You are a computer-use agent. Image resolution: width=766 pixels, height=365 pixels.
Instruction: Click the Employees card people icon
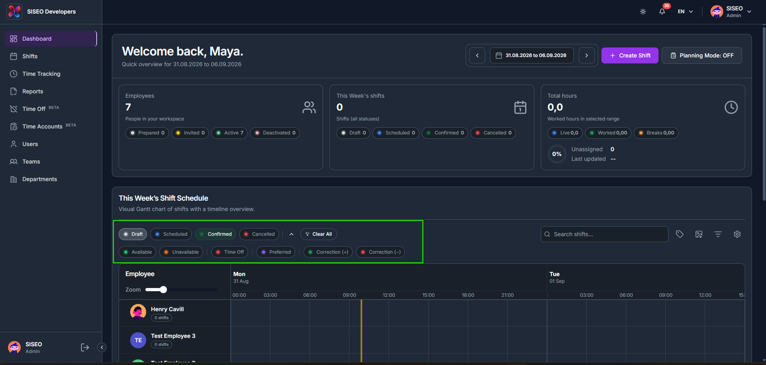(x=309, y=107)
